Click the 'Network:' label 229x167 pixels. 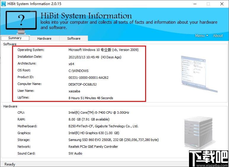pos(24,147)
